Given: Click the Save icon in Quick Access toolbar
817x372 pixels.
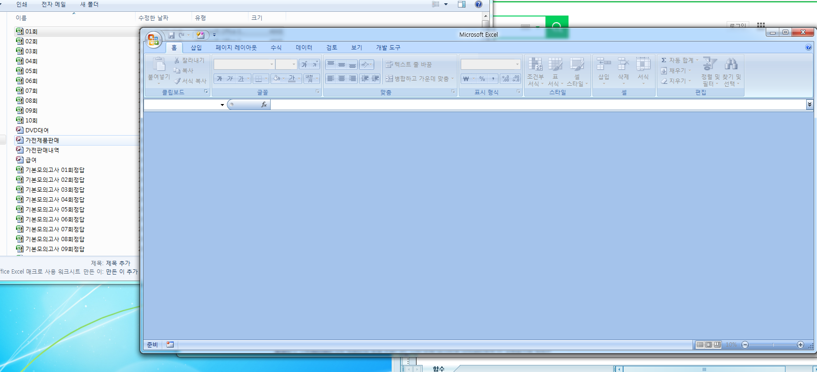Looking at the screenshot, I should (171, 35).
